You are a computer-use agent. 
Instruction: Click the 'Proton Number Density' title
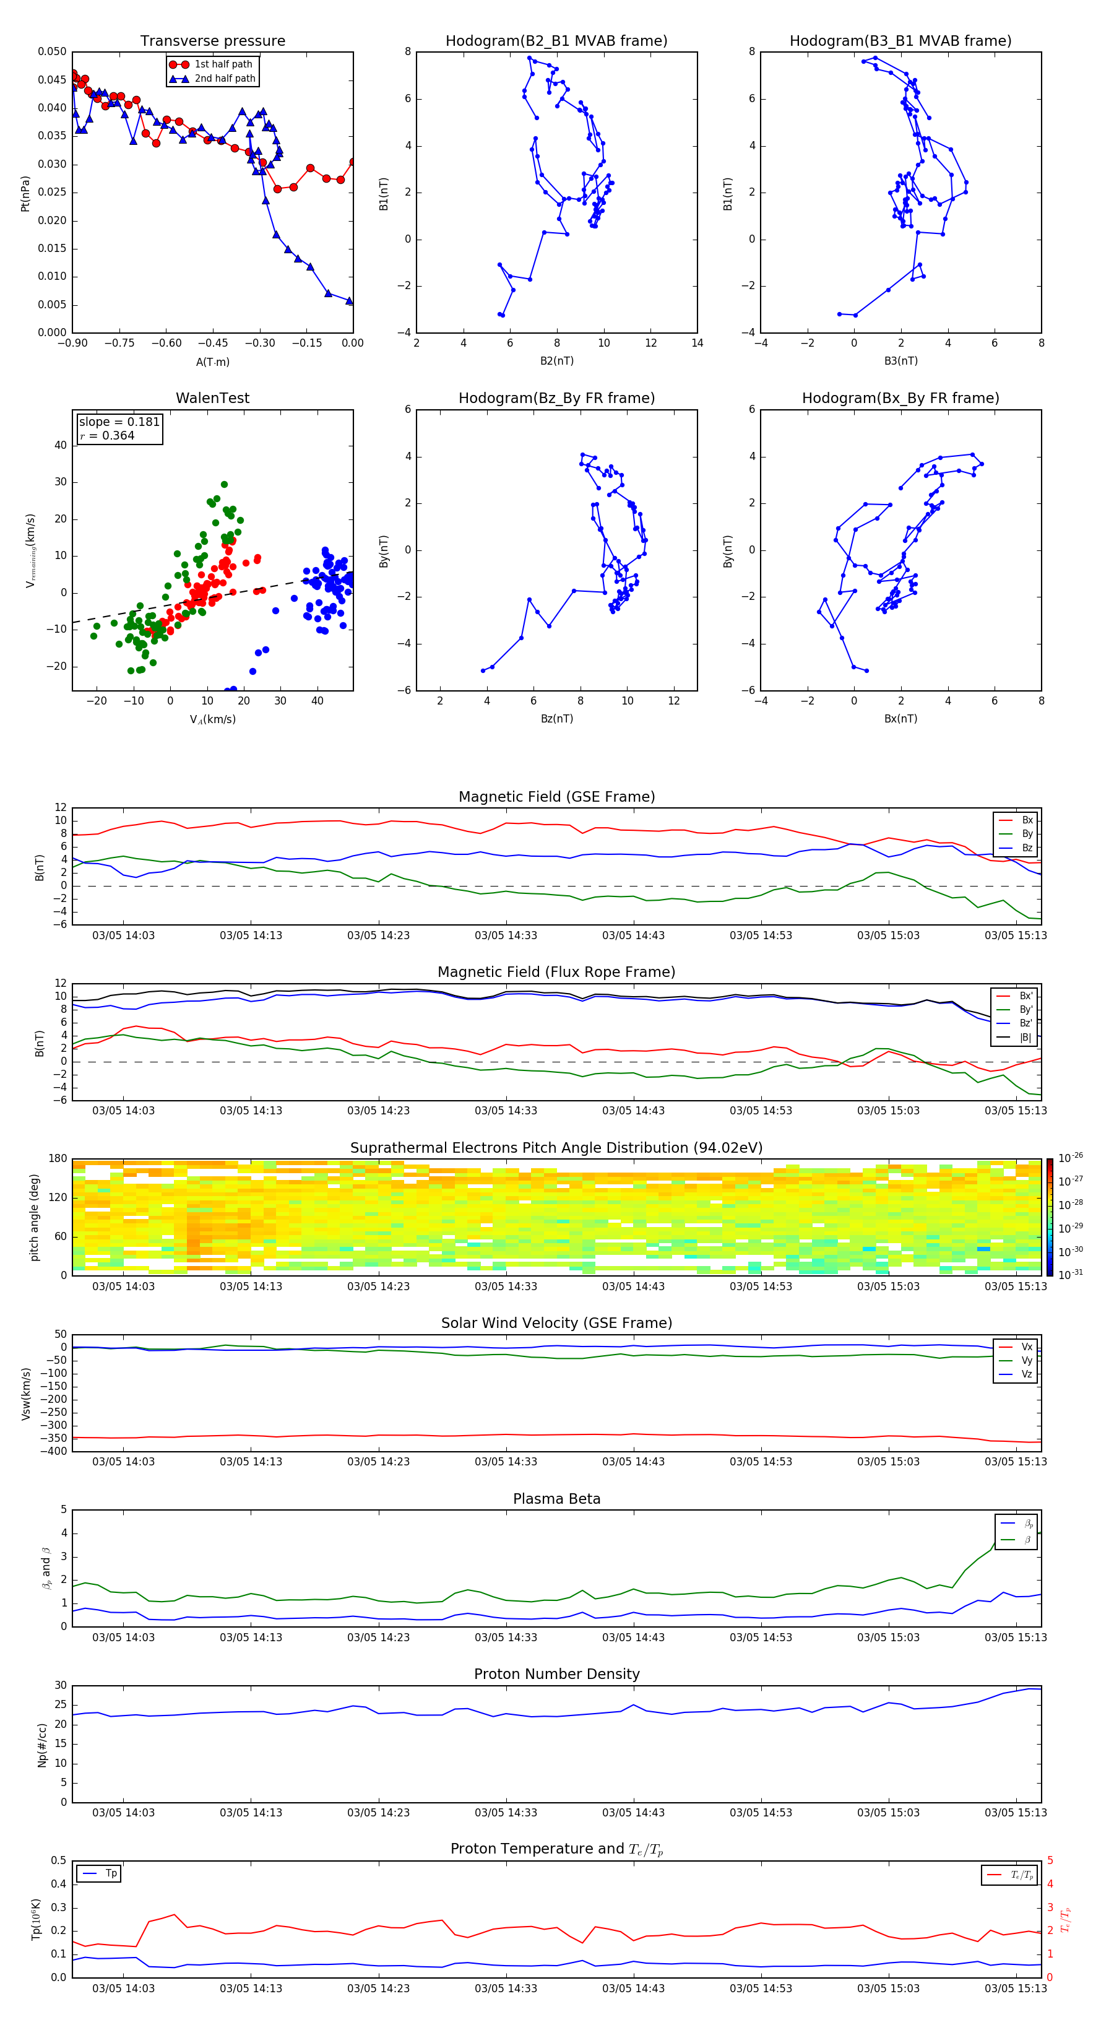556,1674
